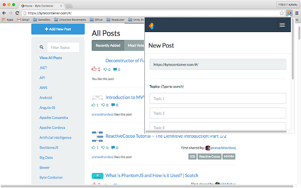Open the ReadLater bookmarks folder
301x188 pixels.
point(115,20)
